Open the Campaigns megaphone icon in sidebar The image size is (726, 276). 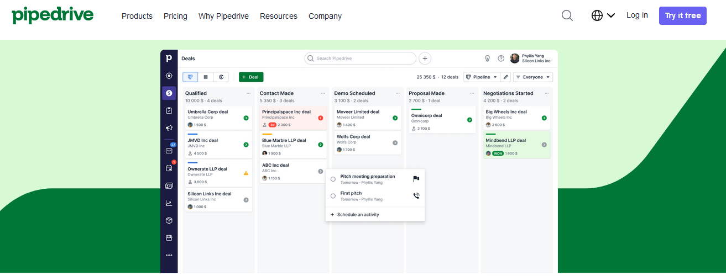coord(169,128)
